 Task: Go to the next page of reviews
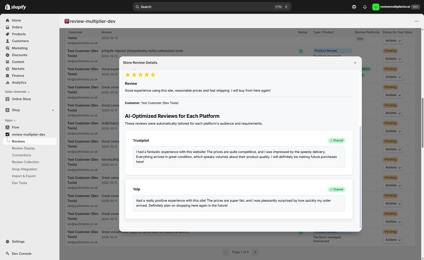point(255,252)
